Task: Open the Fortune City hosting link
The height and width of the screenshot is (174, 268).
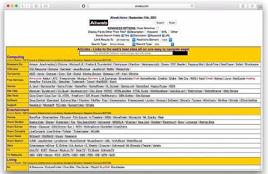Action: point(49,82)
